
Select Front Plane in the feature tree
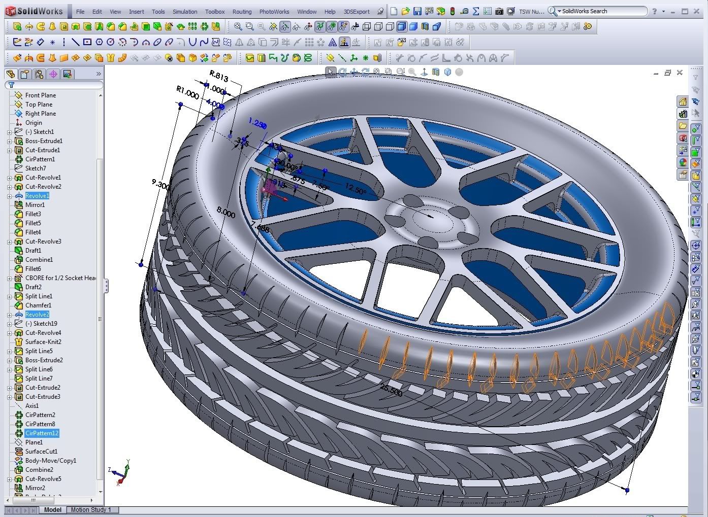point(41,95)
